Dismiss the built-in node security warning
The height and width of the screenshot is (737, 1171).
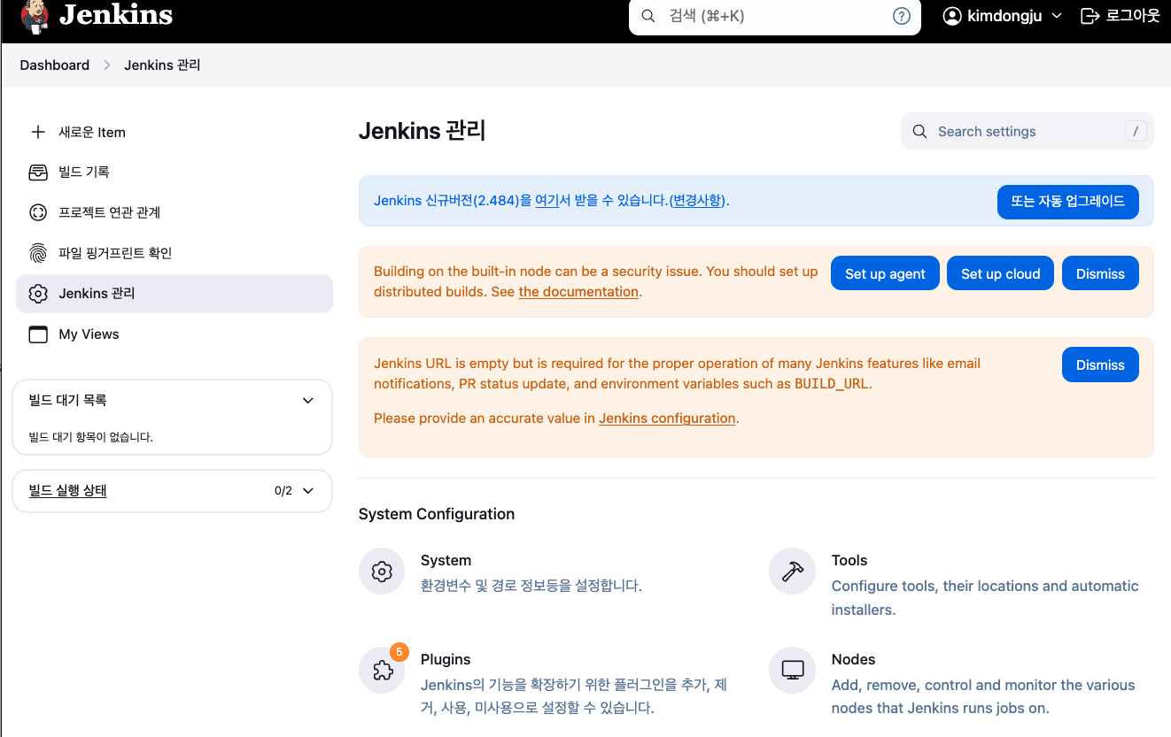coord(1100,273)
